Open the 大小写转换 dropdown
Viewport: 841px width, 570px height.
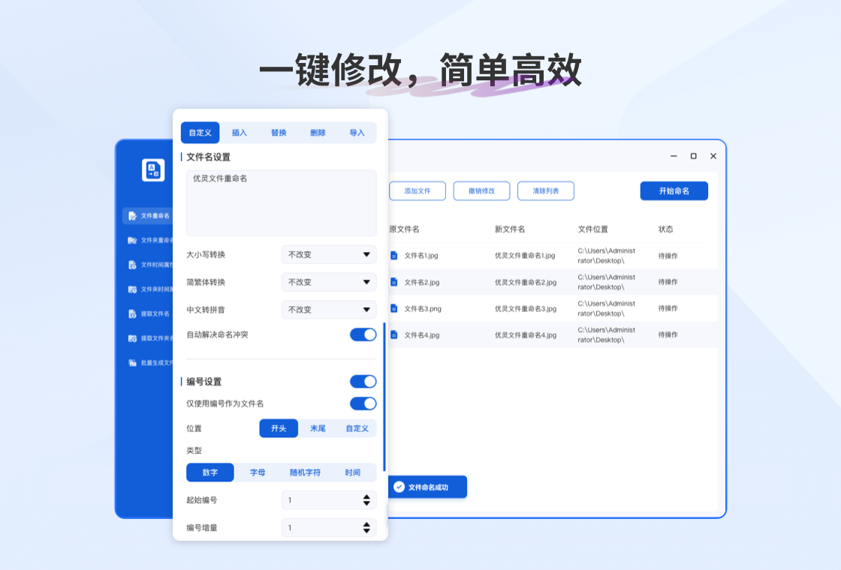click(x=328, y=254)
